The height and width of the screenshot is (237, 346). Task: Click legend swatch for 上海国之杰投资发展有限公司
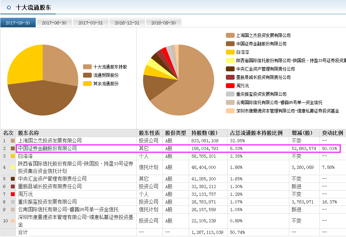(230, 35)
